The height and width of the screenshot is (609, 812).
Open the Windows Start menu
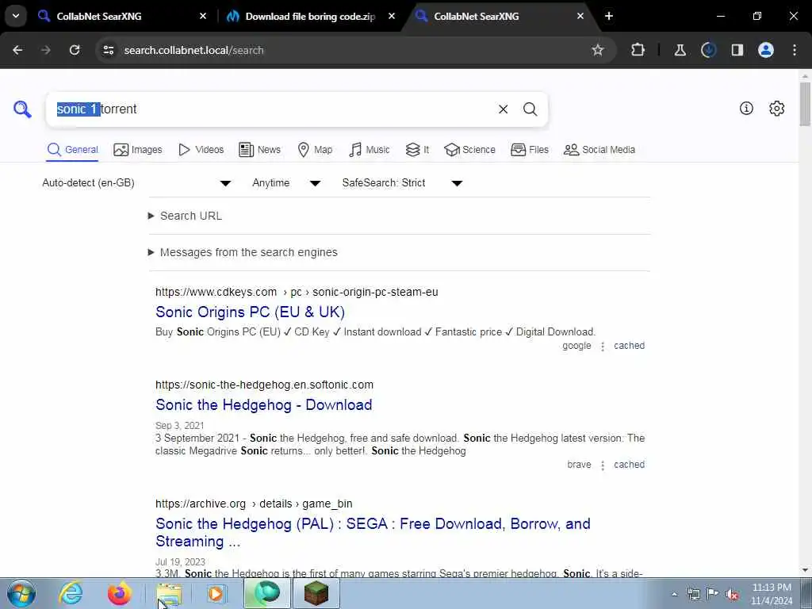click(21, 593)
